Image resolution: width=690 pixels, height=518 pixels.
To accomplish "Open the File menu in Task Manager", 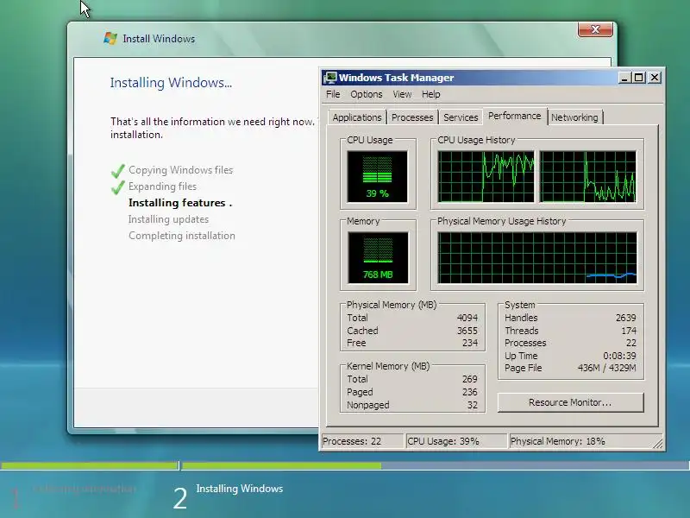I will (333, 94).
